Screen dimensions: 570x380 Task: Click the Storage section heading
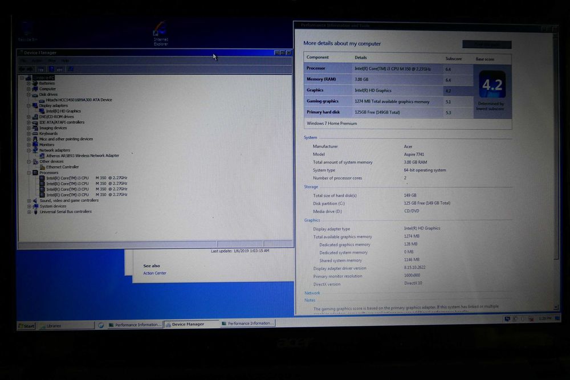click(311, 187)
